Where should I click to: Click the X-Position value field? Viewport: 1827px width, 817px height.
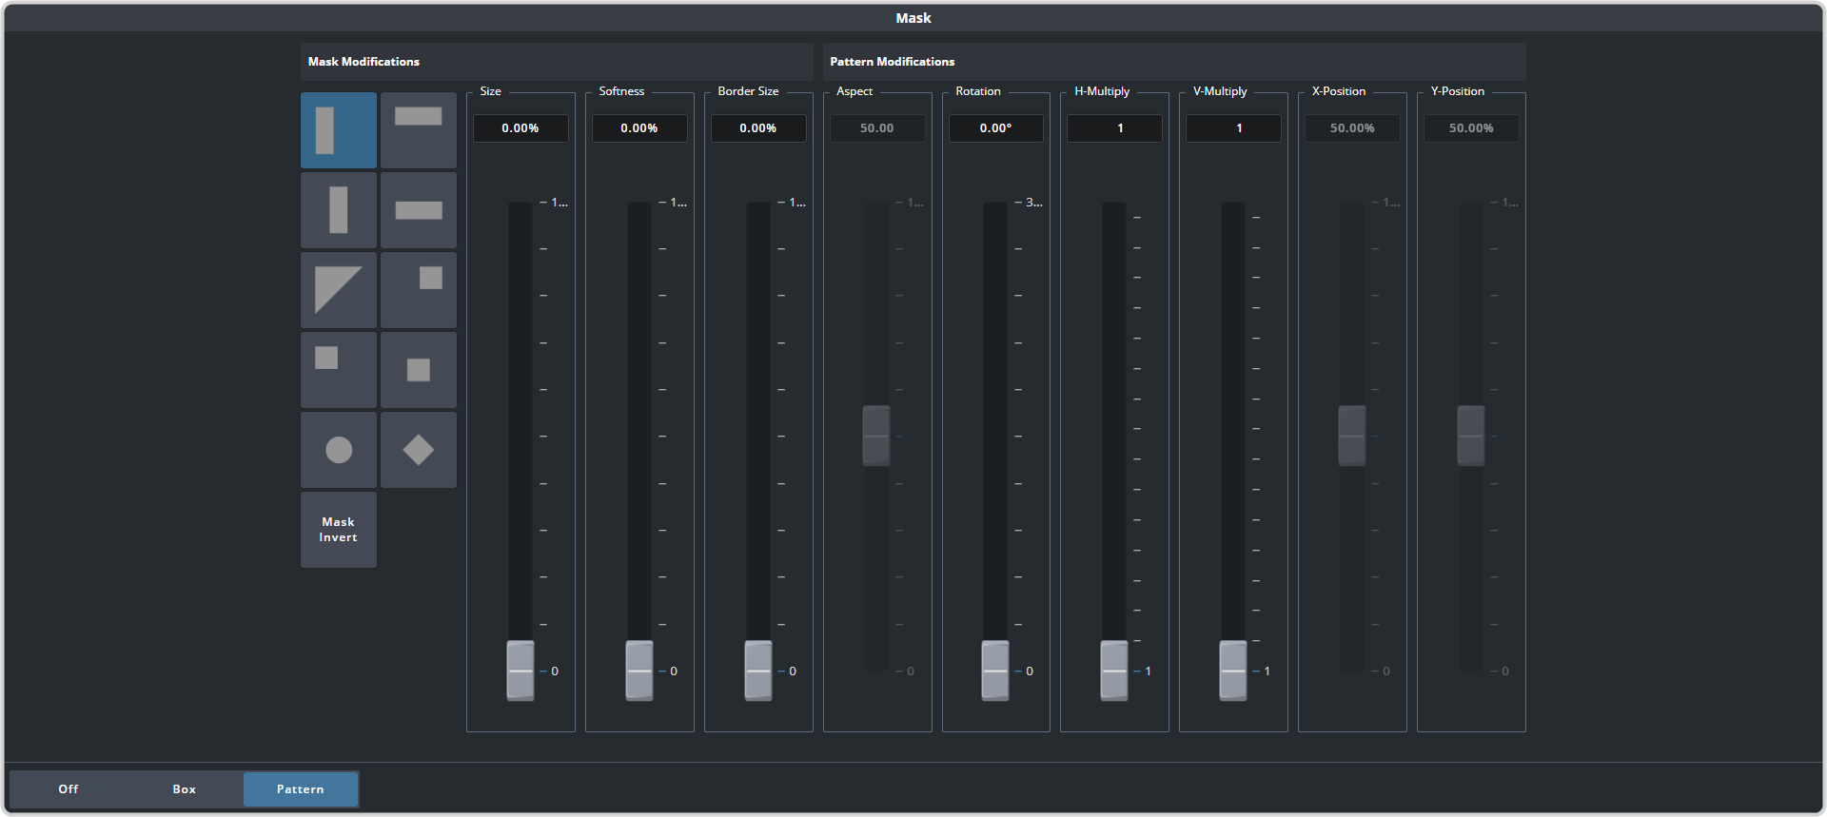1352,128
